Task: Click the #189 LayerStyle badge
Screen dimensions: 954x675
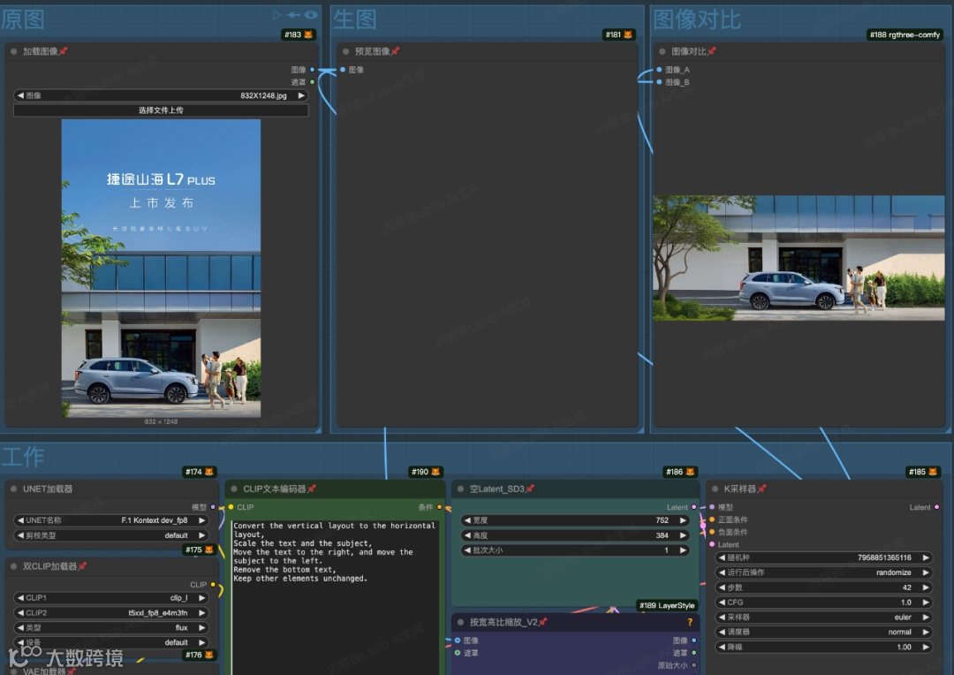Action: [x=667, y=605]
